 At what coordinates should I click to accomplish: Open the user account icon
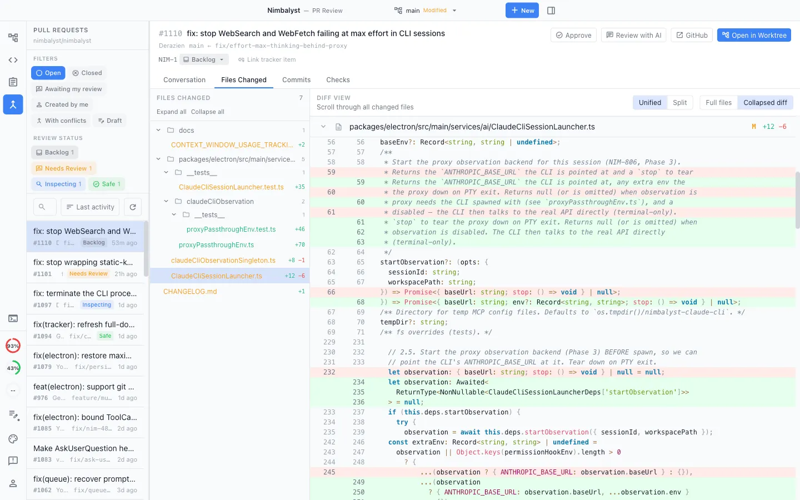point(13,484)
